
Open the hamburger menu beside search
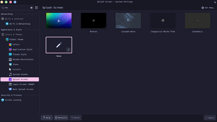click(36, 8)
